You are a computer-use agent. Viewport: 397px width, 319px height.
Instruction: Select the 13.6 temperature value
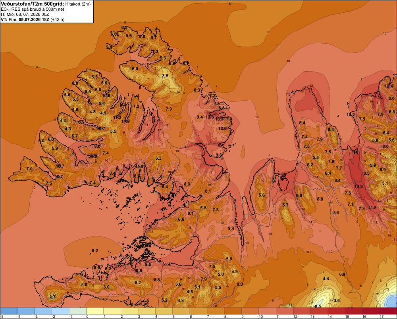210,117
